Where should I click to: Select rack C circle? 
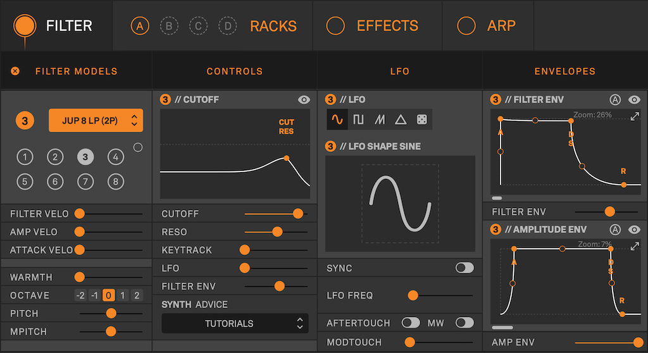pos(198,26)
